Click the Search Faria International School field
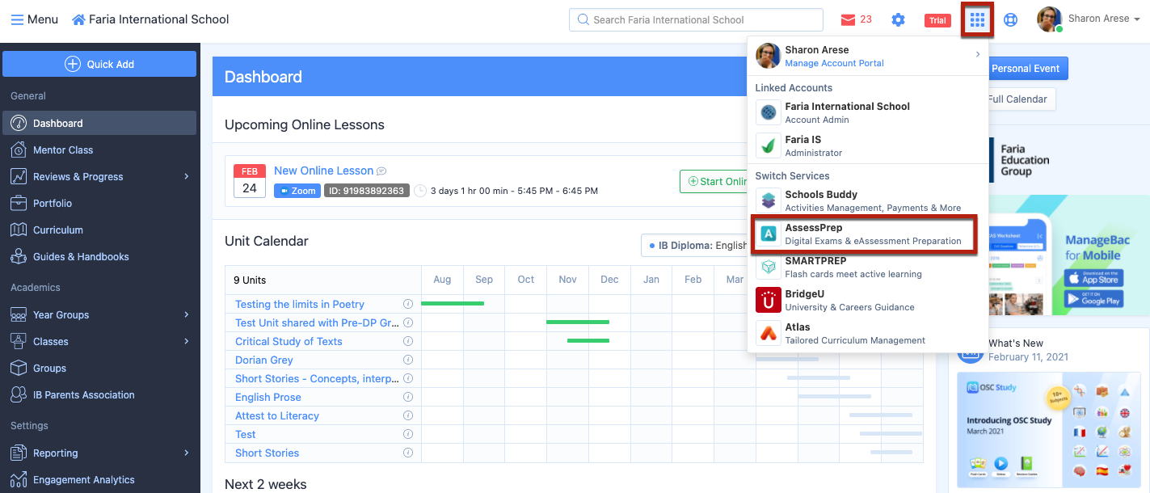 tap(696, 19)
